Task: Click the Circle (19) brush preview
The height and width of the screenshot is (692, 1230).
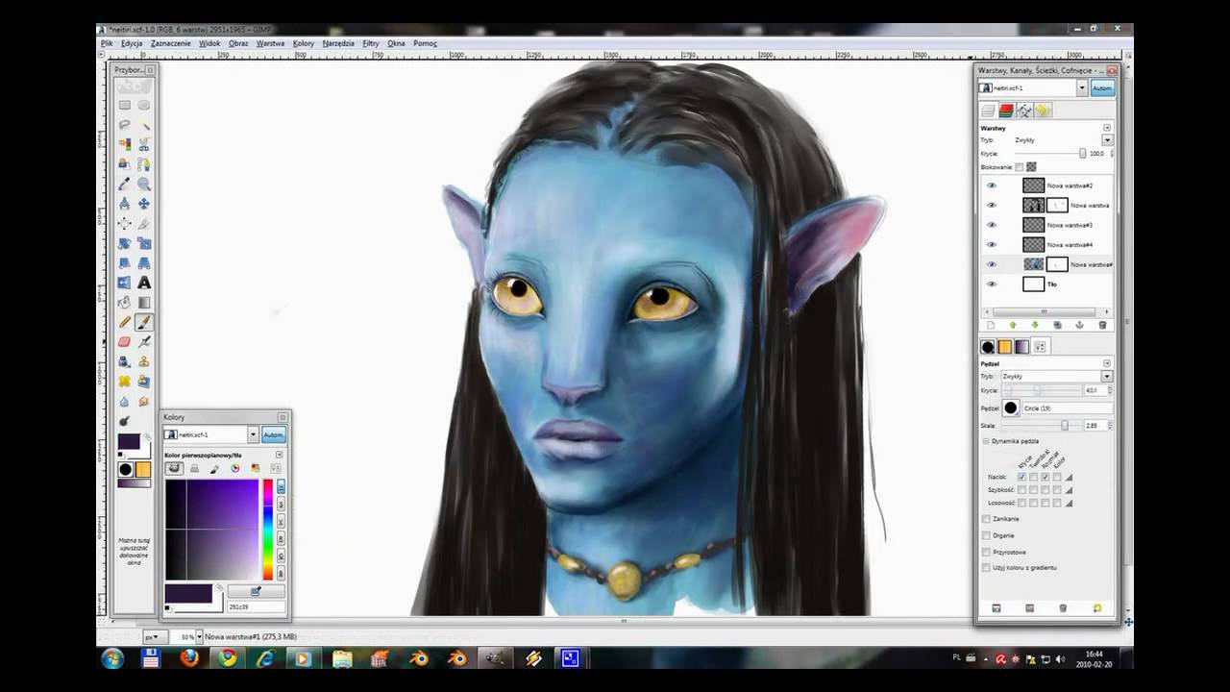Action: [x=1010, y=408]
